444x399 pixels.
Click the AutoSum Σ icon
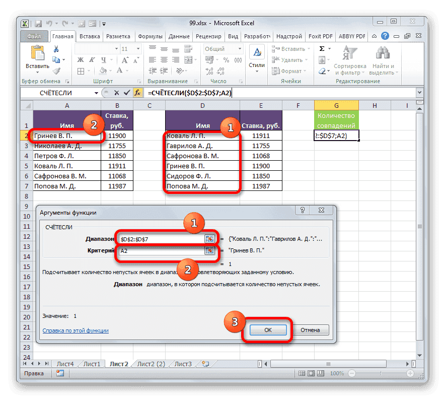tap(321, 49)
